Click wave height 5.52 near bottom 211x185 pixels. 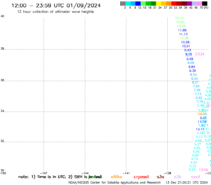click(192, 170)
